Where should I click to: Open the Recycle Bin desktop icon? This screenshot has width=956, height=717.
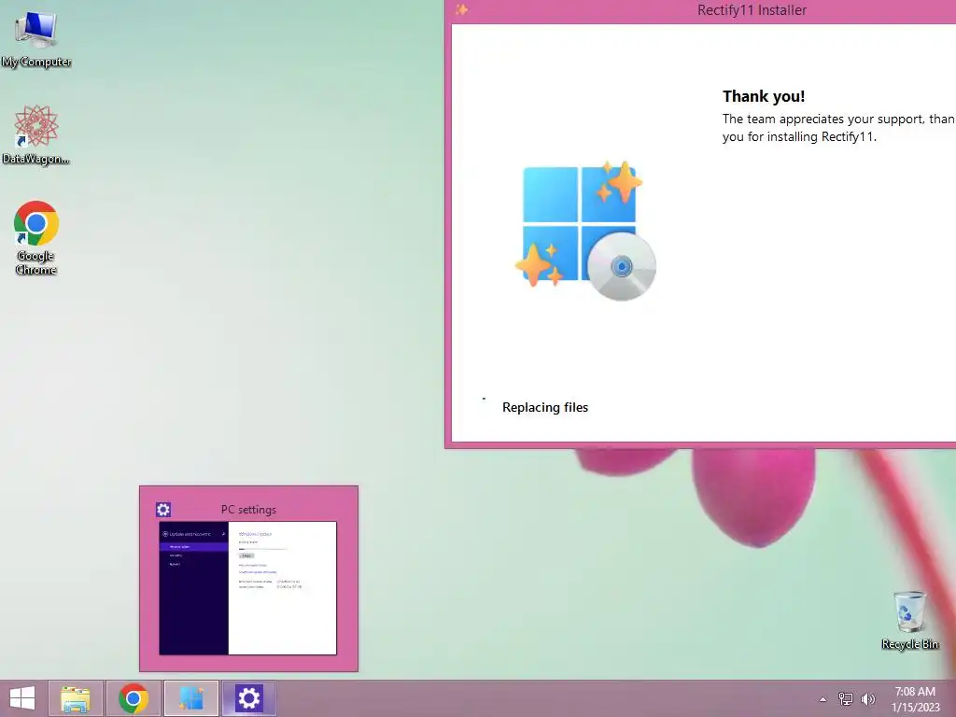909,620
